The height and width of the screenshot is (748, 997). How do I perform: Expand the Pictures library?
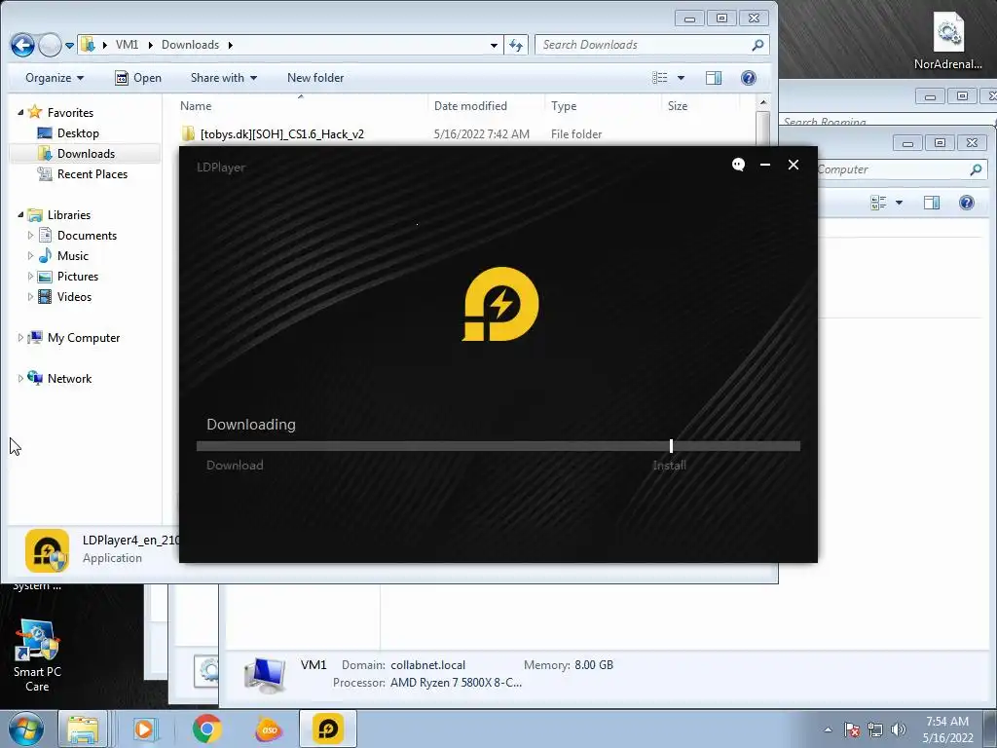coord(30,276)
